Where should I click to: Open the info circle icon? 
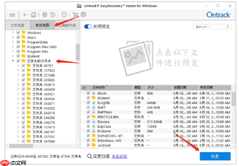tap(64, 15)
